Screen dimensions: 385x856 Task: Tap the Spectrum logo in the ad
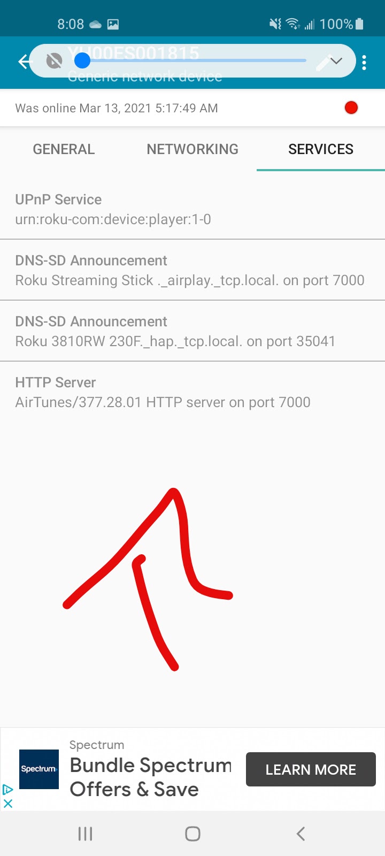39,769
